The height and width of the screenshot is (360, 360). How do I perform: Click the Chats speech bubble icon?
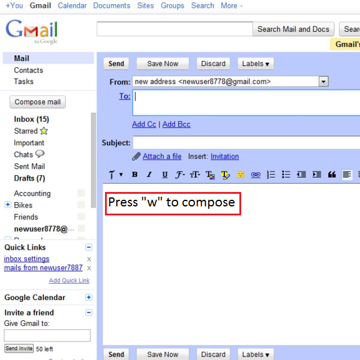pyautogui.click(x=40, y=154)
